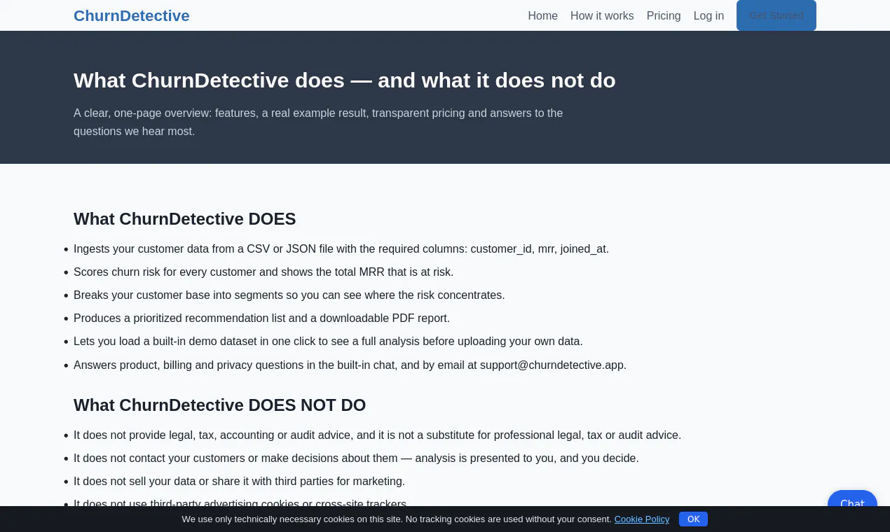Click the 'What ChurnDetective DOES' heading
The height and width of the screenshot is (532, 890).
tap(185, 219)
